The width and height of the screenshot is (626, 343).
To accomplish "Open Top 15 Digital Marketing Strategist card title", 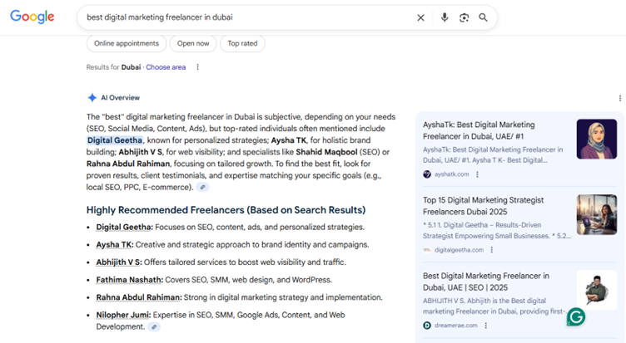I will pos(483,206).
